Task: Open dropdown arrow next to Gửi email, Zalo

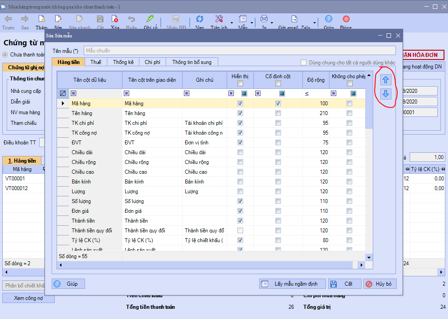Action: (x=314, y=23)
